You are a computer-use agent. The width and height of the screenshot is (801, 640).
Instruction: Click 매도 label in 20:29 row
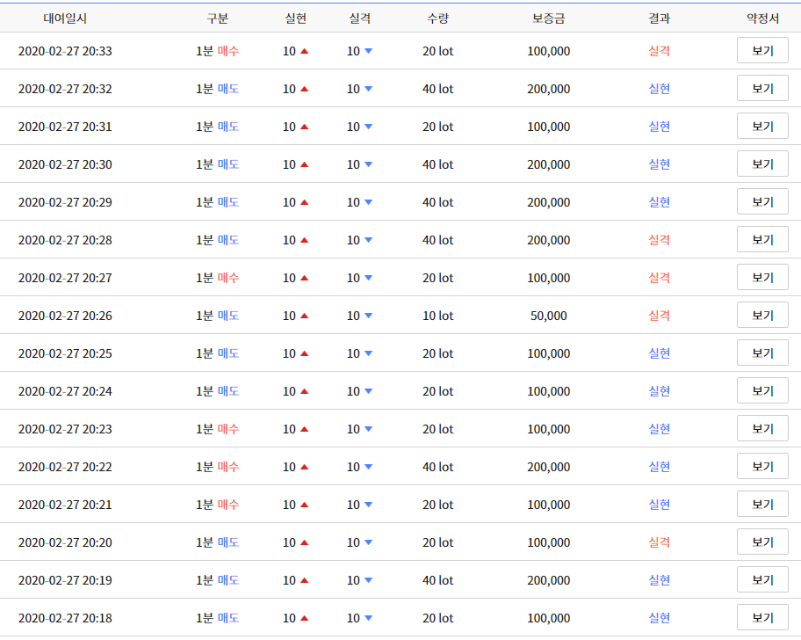click(228, 202)
